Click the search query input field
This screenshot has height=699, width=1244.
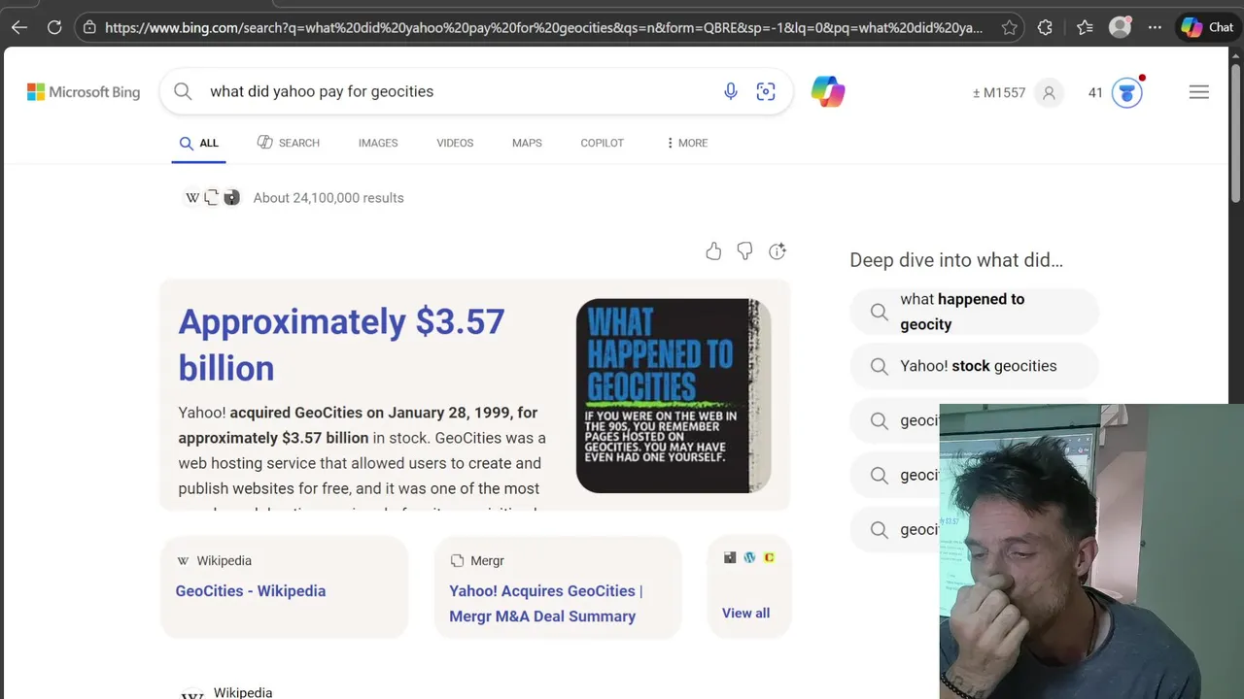pos(447,91)
